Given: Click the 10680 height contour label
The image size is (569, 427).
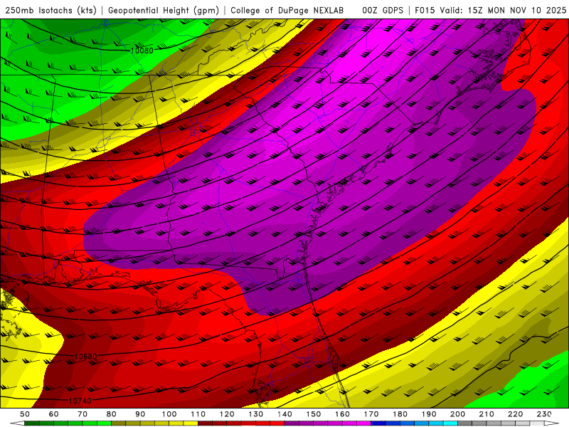Looking at the screenshot, I should click(85, 357).
